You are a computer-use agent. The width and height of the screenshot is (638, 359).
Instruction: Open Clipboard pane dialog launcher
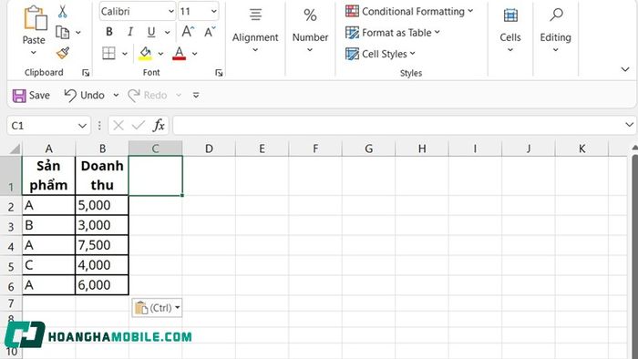[x=86, y=73]
